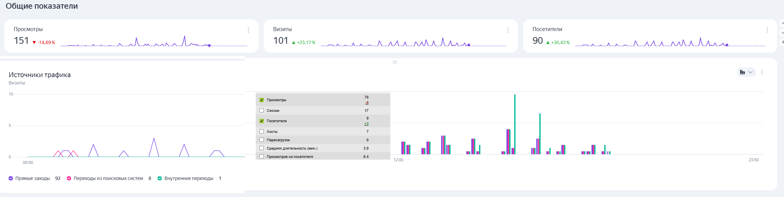Image resolution: width=784 pixels, height=197 pixels.
Task: Toggle Переходы из поисковых систем legend item
Action: point(69,178)
